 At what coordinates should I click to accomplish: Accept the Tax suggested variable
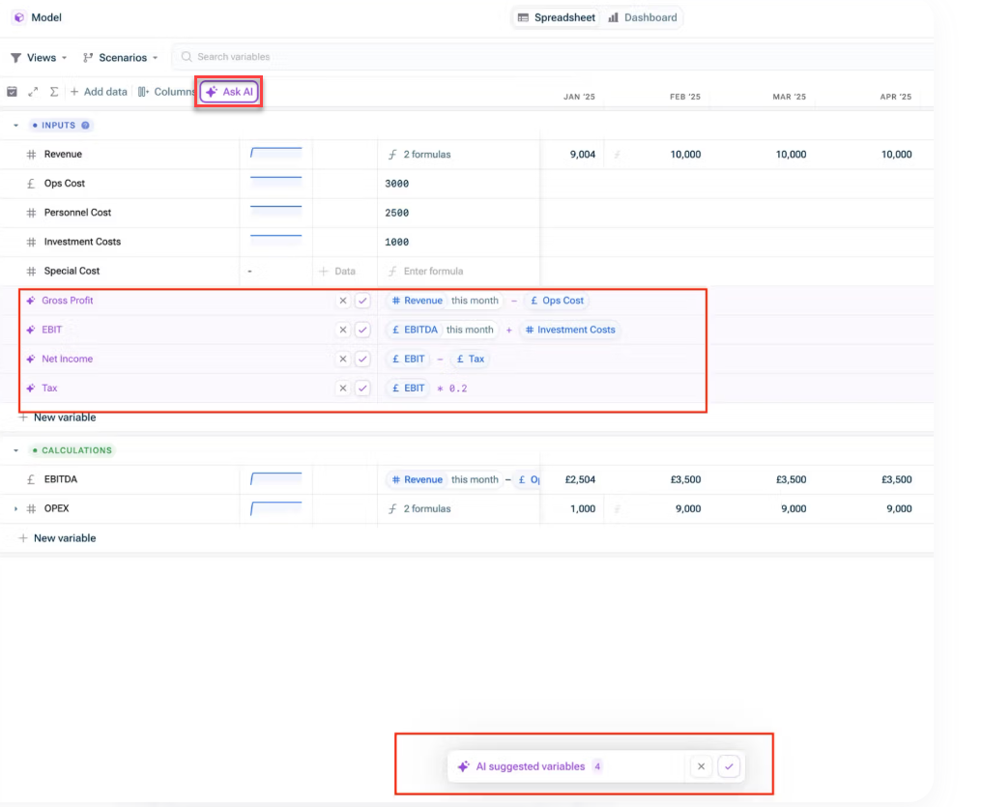[361, 388]
